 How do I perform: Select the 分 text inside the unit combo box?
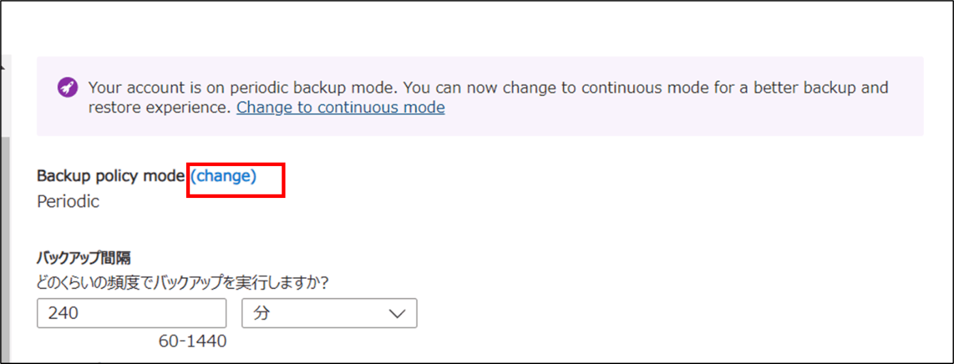point(262,313)
